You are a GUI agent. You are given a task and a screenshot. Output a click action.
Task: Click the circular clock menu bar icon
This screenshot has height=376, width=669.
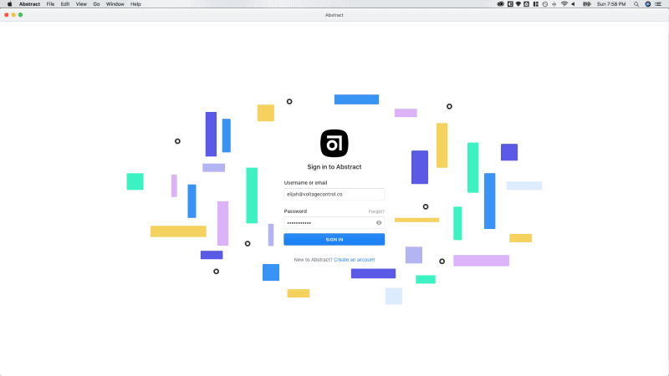point(545,4)
